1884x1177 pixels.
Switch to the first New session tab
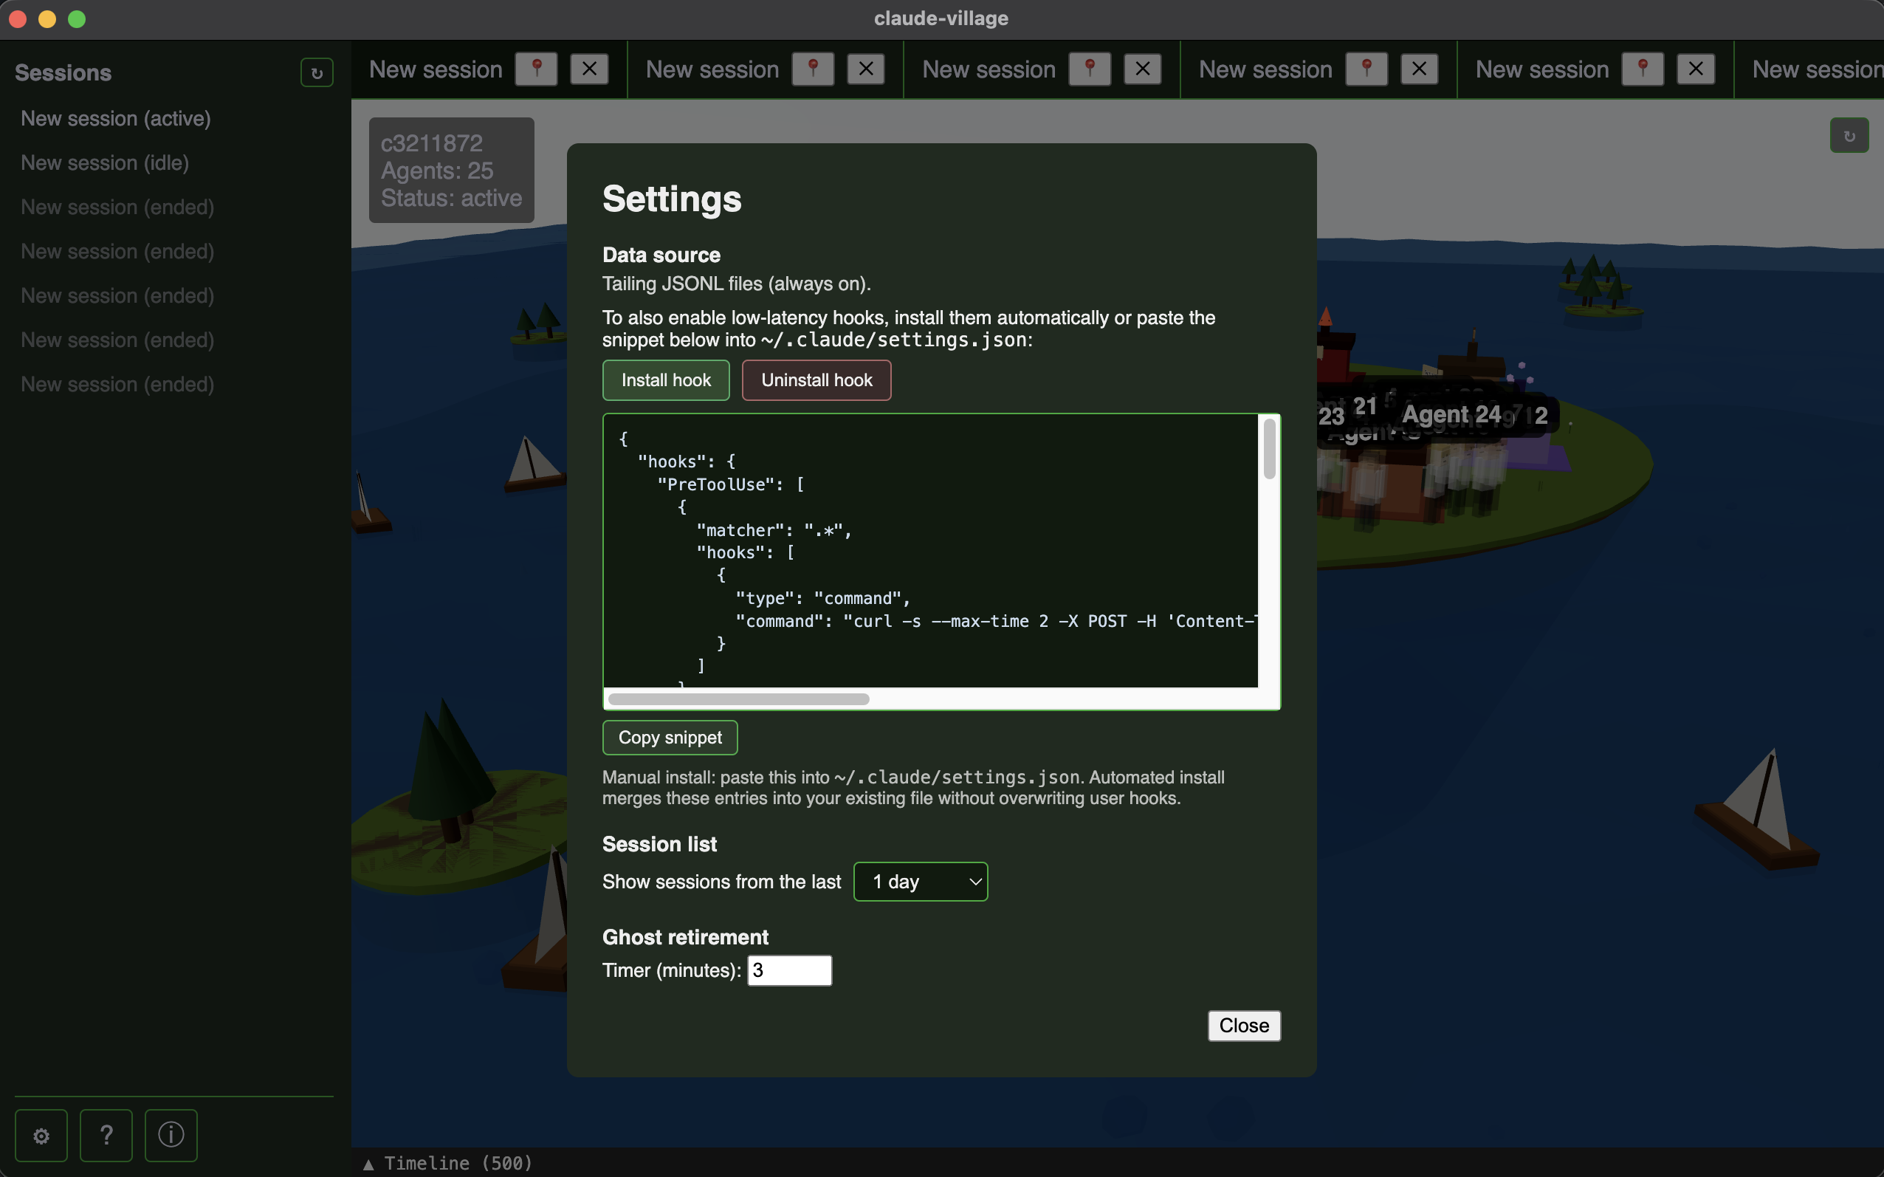(435, 69)
